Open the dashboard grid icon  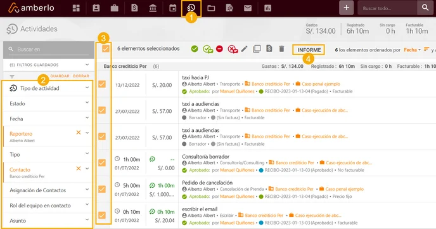point(76,8)
